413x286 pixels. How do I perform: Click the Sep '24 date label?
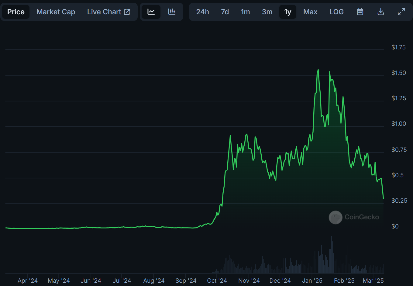coord(186,281)
